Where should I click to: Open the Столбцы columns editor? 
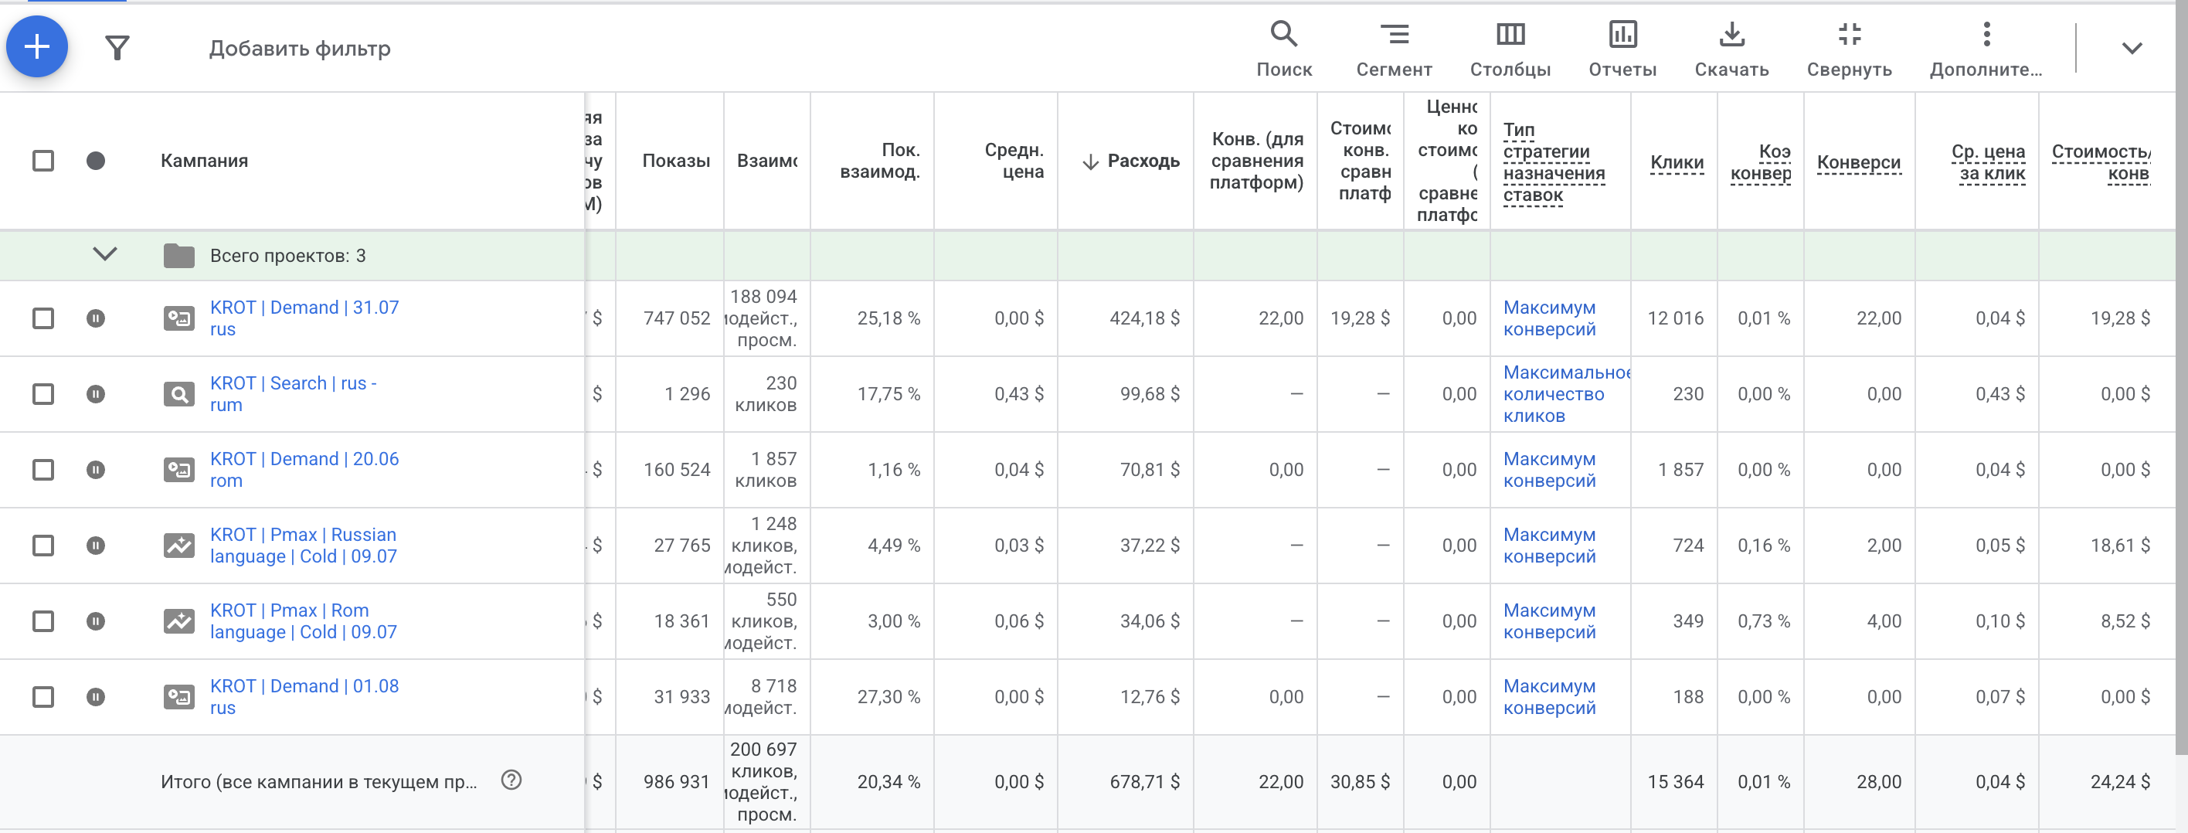pyautogui.click(x=1510, y=49)
